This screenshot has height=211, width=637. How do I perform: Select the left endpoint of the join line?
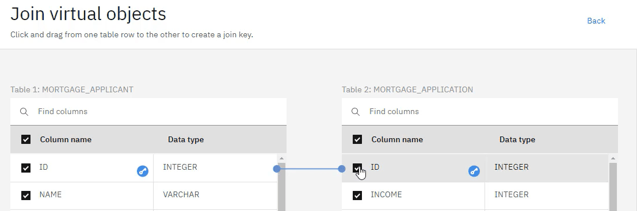click(277, 169)
